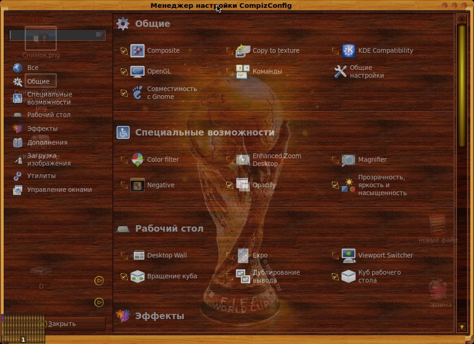The width and height of the screenshot is (474, 344).
Task: Enable the Negative plugin checkbox
Action: 124,185
